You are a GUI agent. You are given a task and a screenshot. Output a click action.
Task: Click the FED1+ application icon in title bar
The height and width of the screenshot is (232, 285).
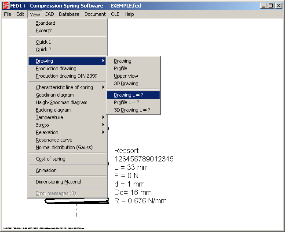(6, 6)
